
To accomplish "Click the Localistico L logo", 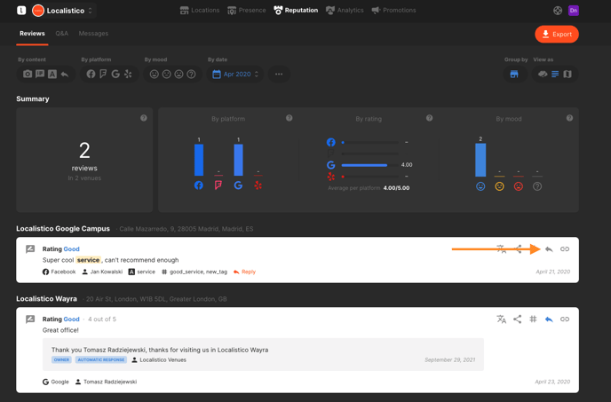I will pyautogui.click(x=21, y=11).
